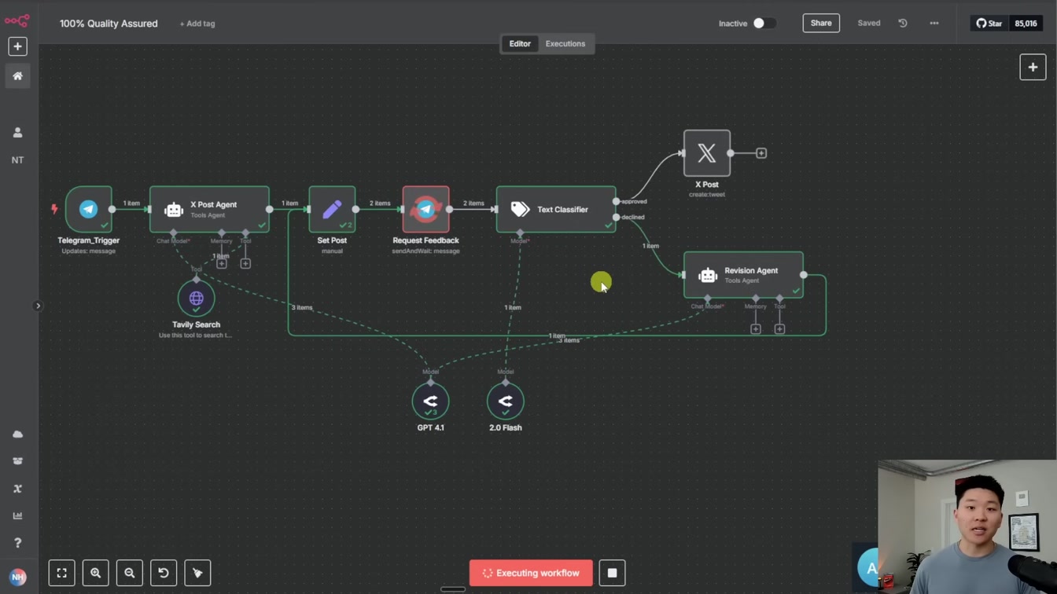Screen dimensions: 1057x594
Task: Click the Saved status button
Action: tap(869, 24)
